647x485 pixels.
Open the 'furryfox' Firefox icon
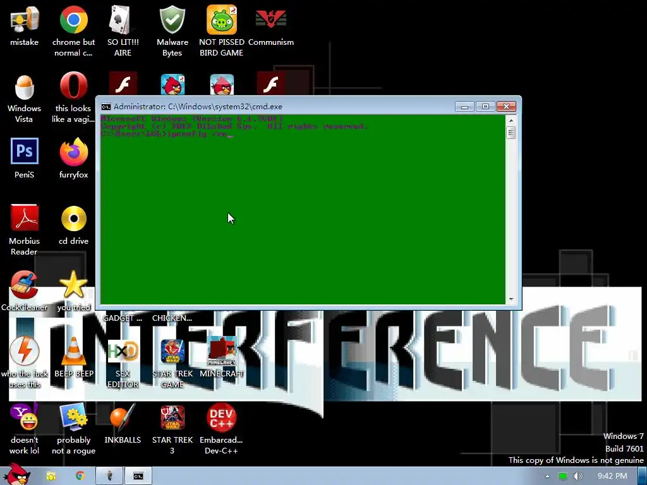click(73, 152)
